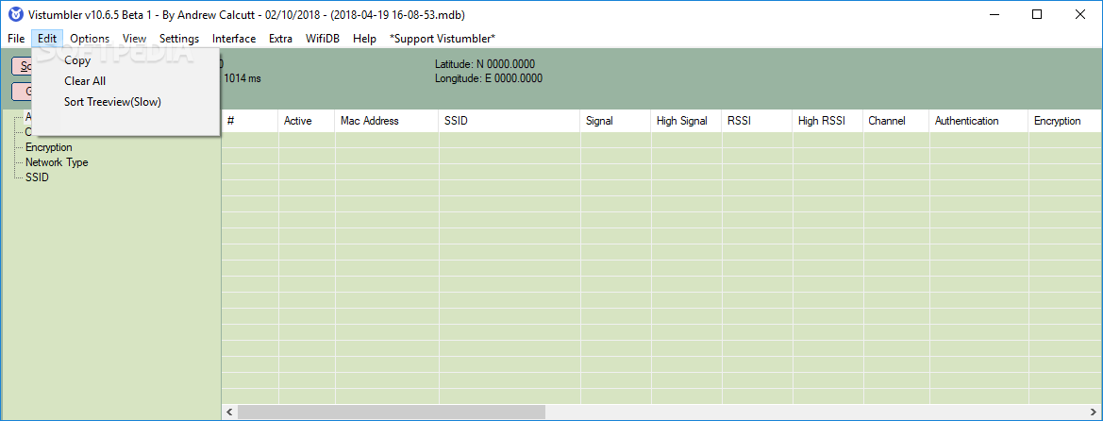Open the Extra menu
Image resolution: width=1103 pixels, height=421 pixels.
point(280,39)
